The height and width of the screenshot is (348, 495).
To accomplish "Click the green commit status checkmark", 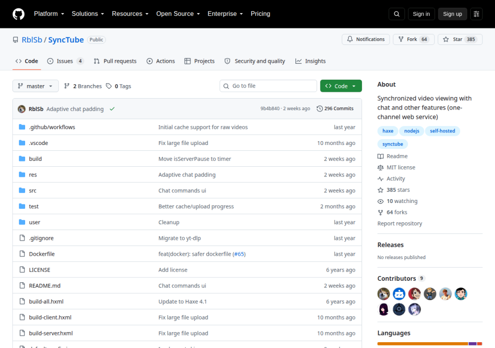I will (112, 109).
